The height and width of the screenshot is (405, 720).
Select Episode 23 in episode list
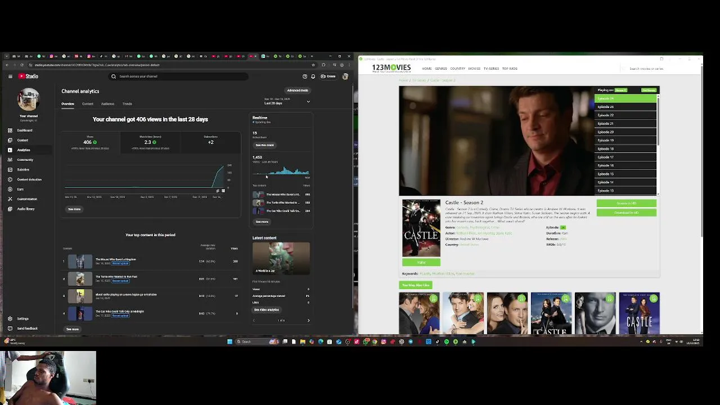625,107
